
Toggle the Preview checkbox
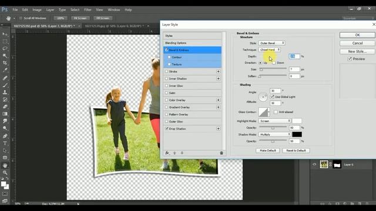[x=350, y=59]
